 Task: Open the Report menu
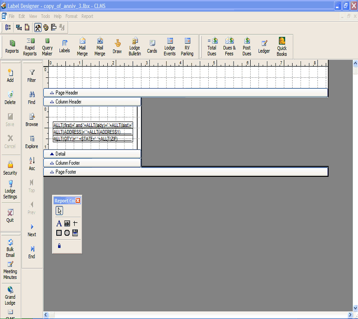coord(87,16)
